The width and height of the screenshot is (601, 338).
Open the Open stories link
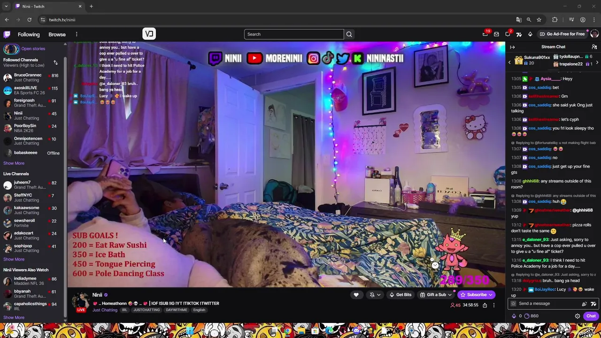33,49
